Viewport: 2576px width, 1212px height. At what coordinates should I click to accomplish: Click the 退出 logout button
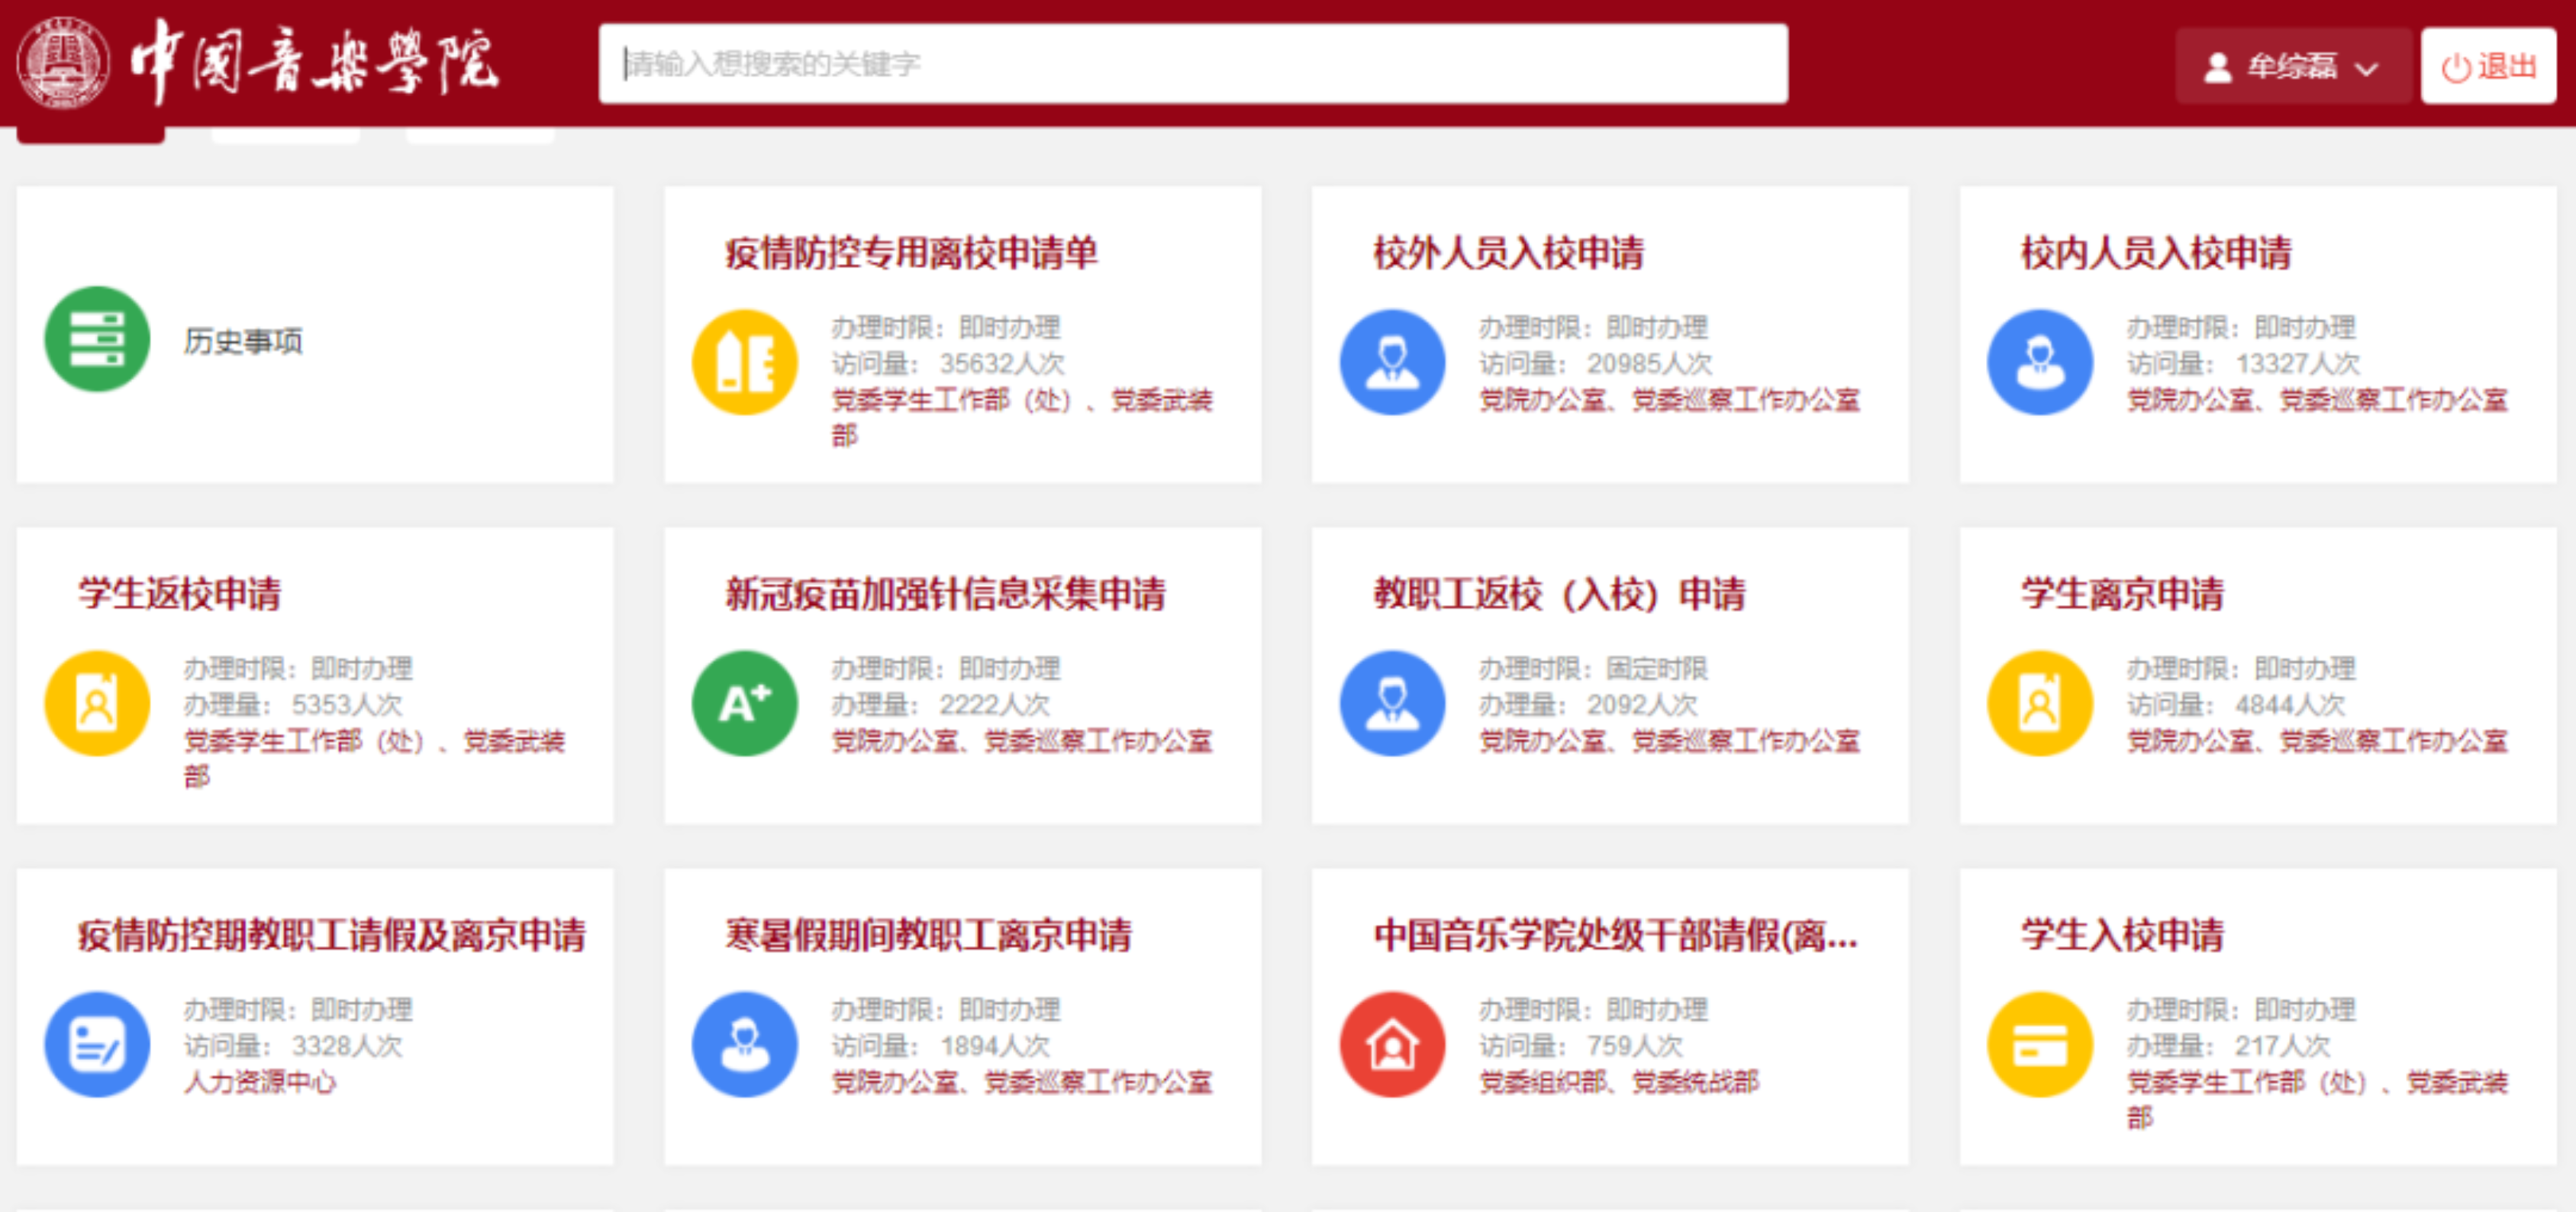(x=2488, y=66)
